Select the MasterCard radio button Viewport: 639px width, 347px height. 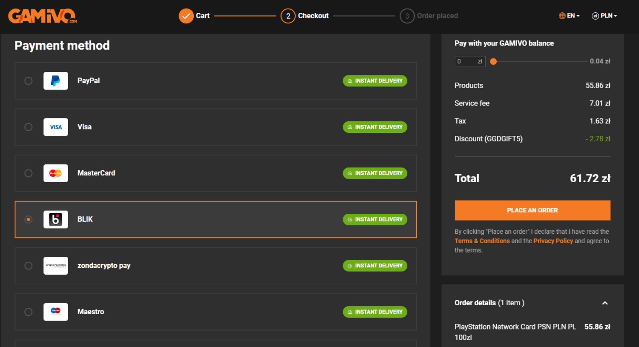coord(29,173)
